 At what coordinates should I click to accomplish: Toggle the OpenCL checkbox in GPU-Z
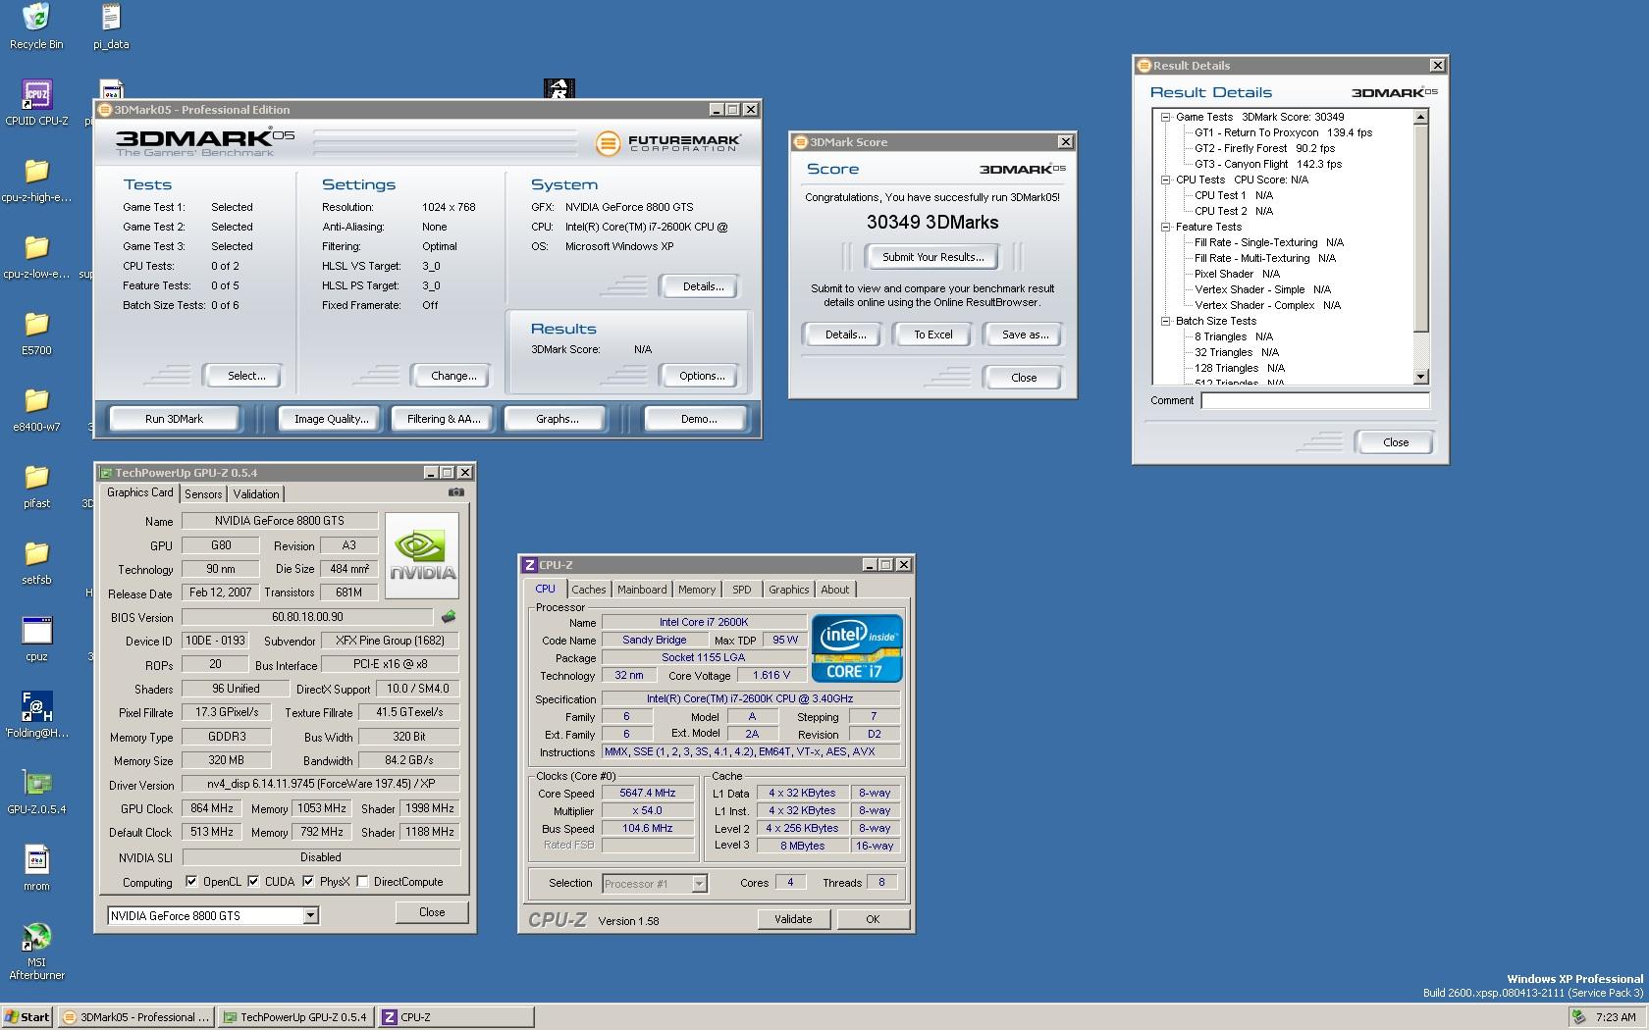(x=191, y=881)
